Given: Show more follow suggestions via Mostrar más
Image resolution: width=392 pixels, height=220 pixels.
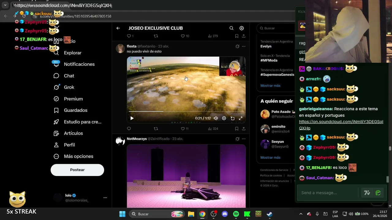Looking at the screenshot, I should [x=270, y=158].
